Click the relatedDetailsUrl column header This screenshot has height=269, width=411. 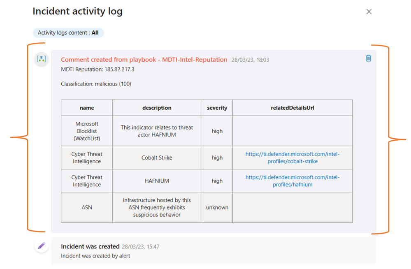pyautogui.click(x=293, y=108)
